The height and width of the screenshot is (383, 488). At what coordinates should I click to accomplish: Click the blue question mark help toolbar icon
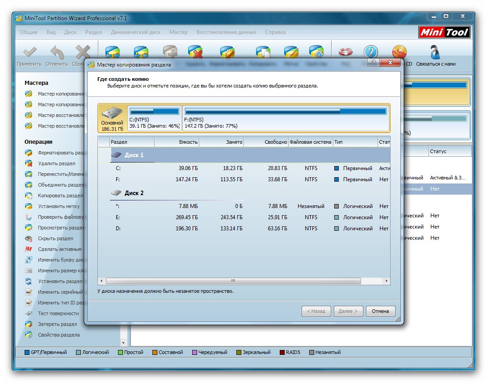coord(370,52)
